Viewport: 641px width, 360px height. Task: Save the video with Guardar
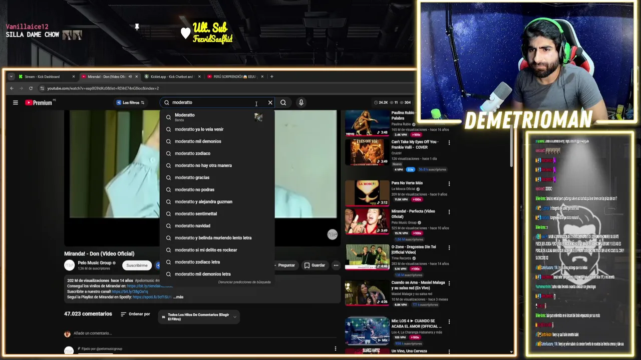click(314, 265)
